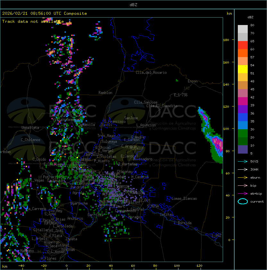Click the 'eburn' legend label

(x=255, y=178)
